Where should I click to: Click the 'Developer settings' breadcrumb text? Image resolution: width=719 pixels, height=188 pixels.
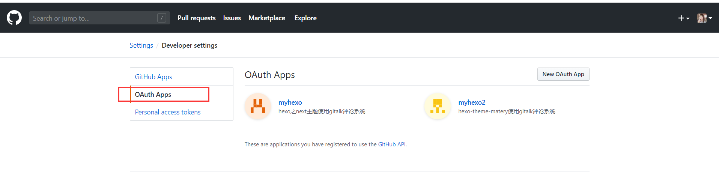pos(190,45)
